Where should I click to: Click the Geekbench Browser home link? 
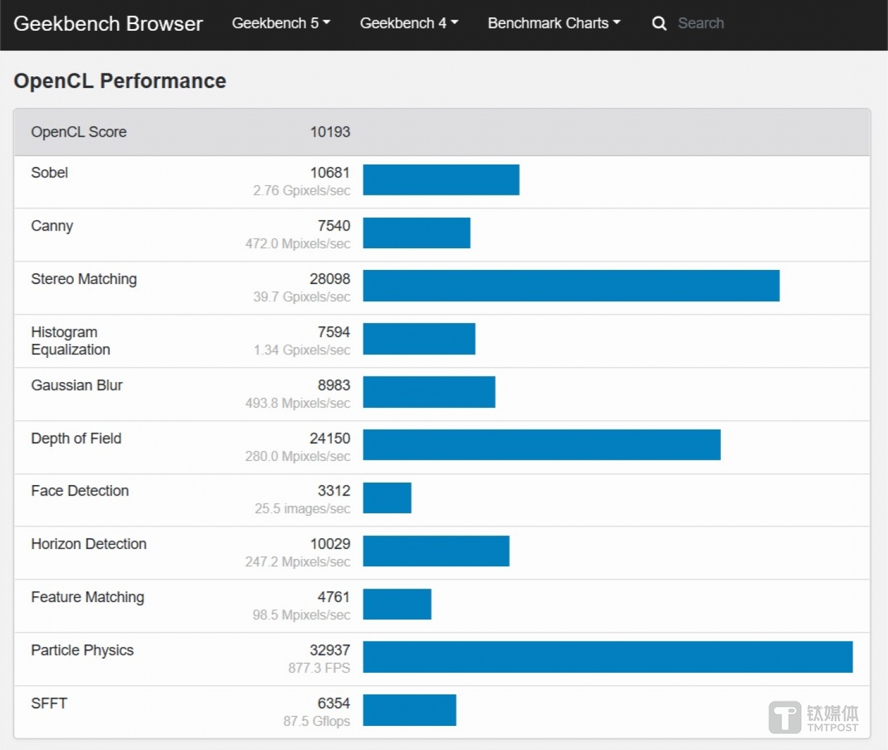[x=108, y=23]
